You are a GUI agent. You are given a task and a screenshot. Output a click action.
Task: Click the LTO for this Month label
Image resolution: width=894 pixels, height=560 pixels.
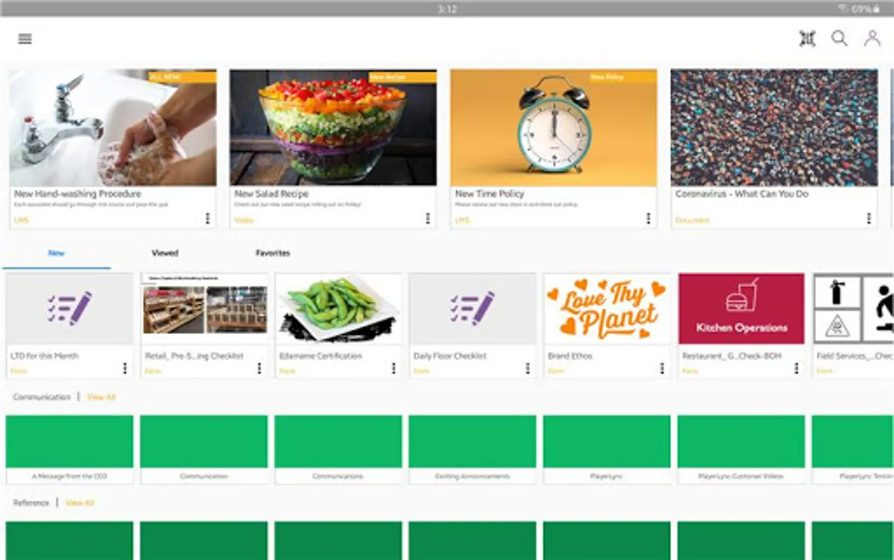45,356
